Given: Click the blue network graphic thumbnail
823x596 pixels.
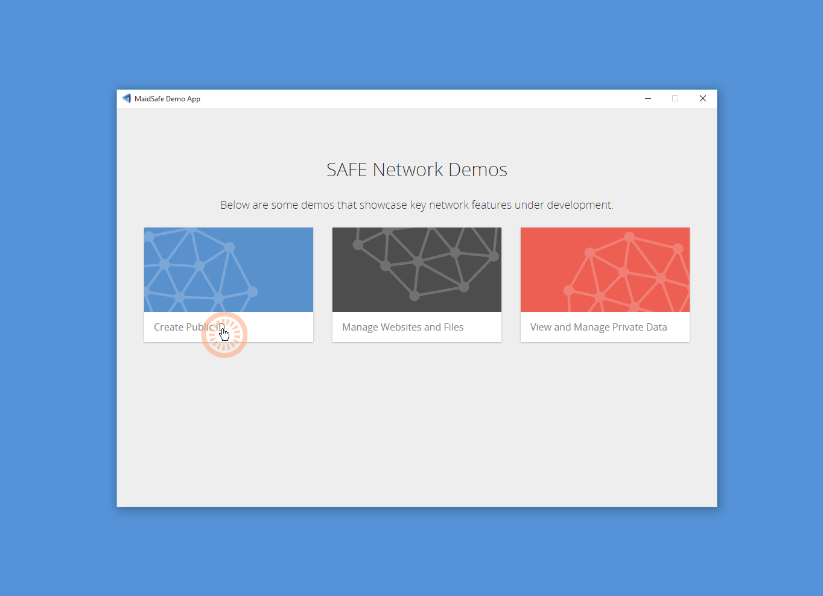Looking at the screenshot, I should 229,270.
